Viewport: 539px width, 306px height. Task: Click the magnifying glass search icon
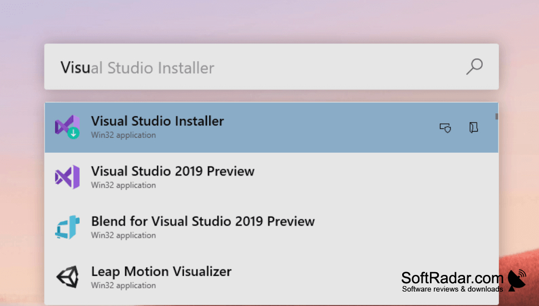[x=474, y=67]
